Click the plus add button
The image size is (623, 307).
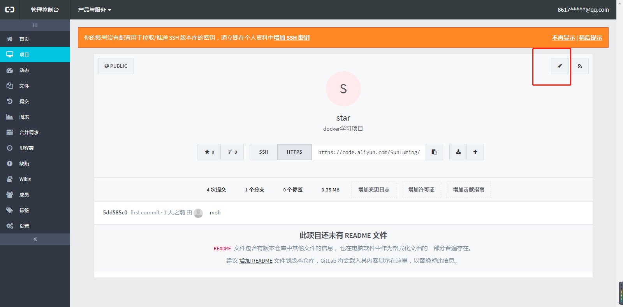(x=475, y=152)
